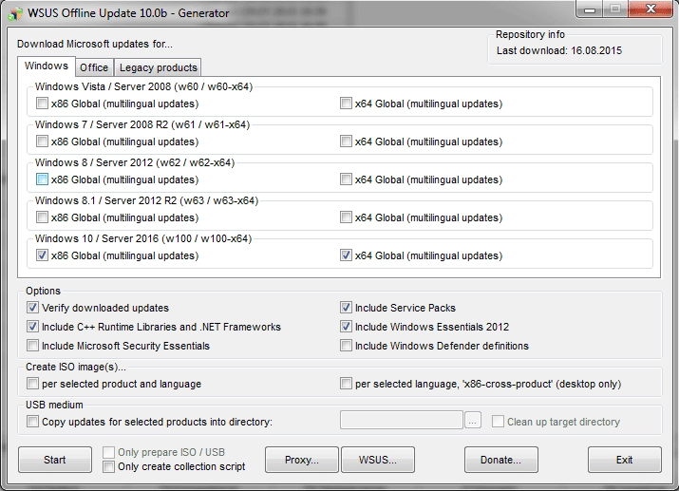
Task: Click the 'Last download: 16.08.2015' text
Action: pyautogui.click(x=559, y=50)
